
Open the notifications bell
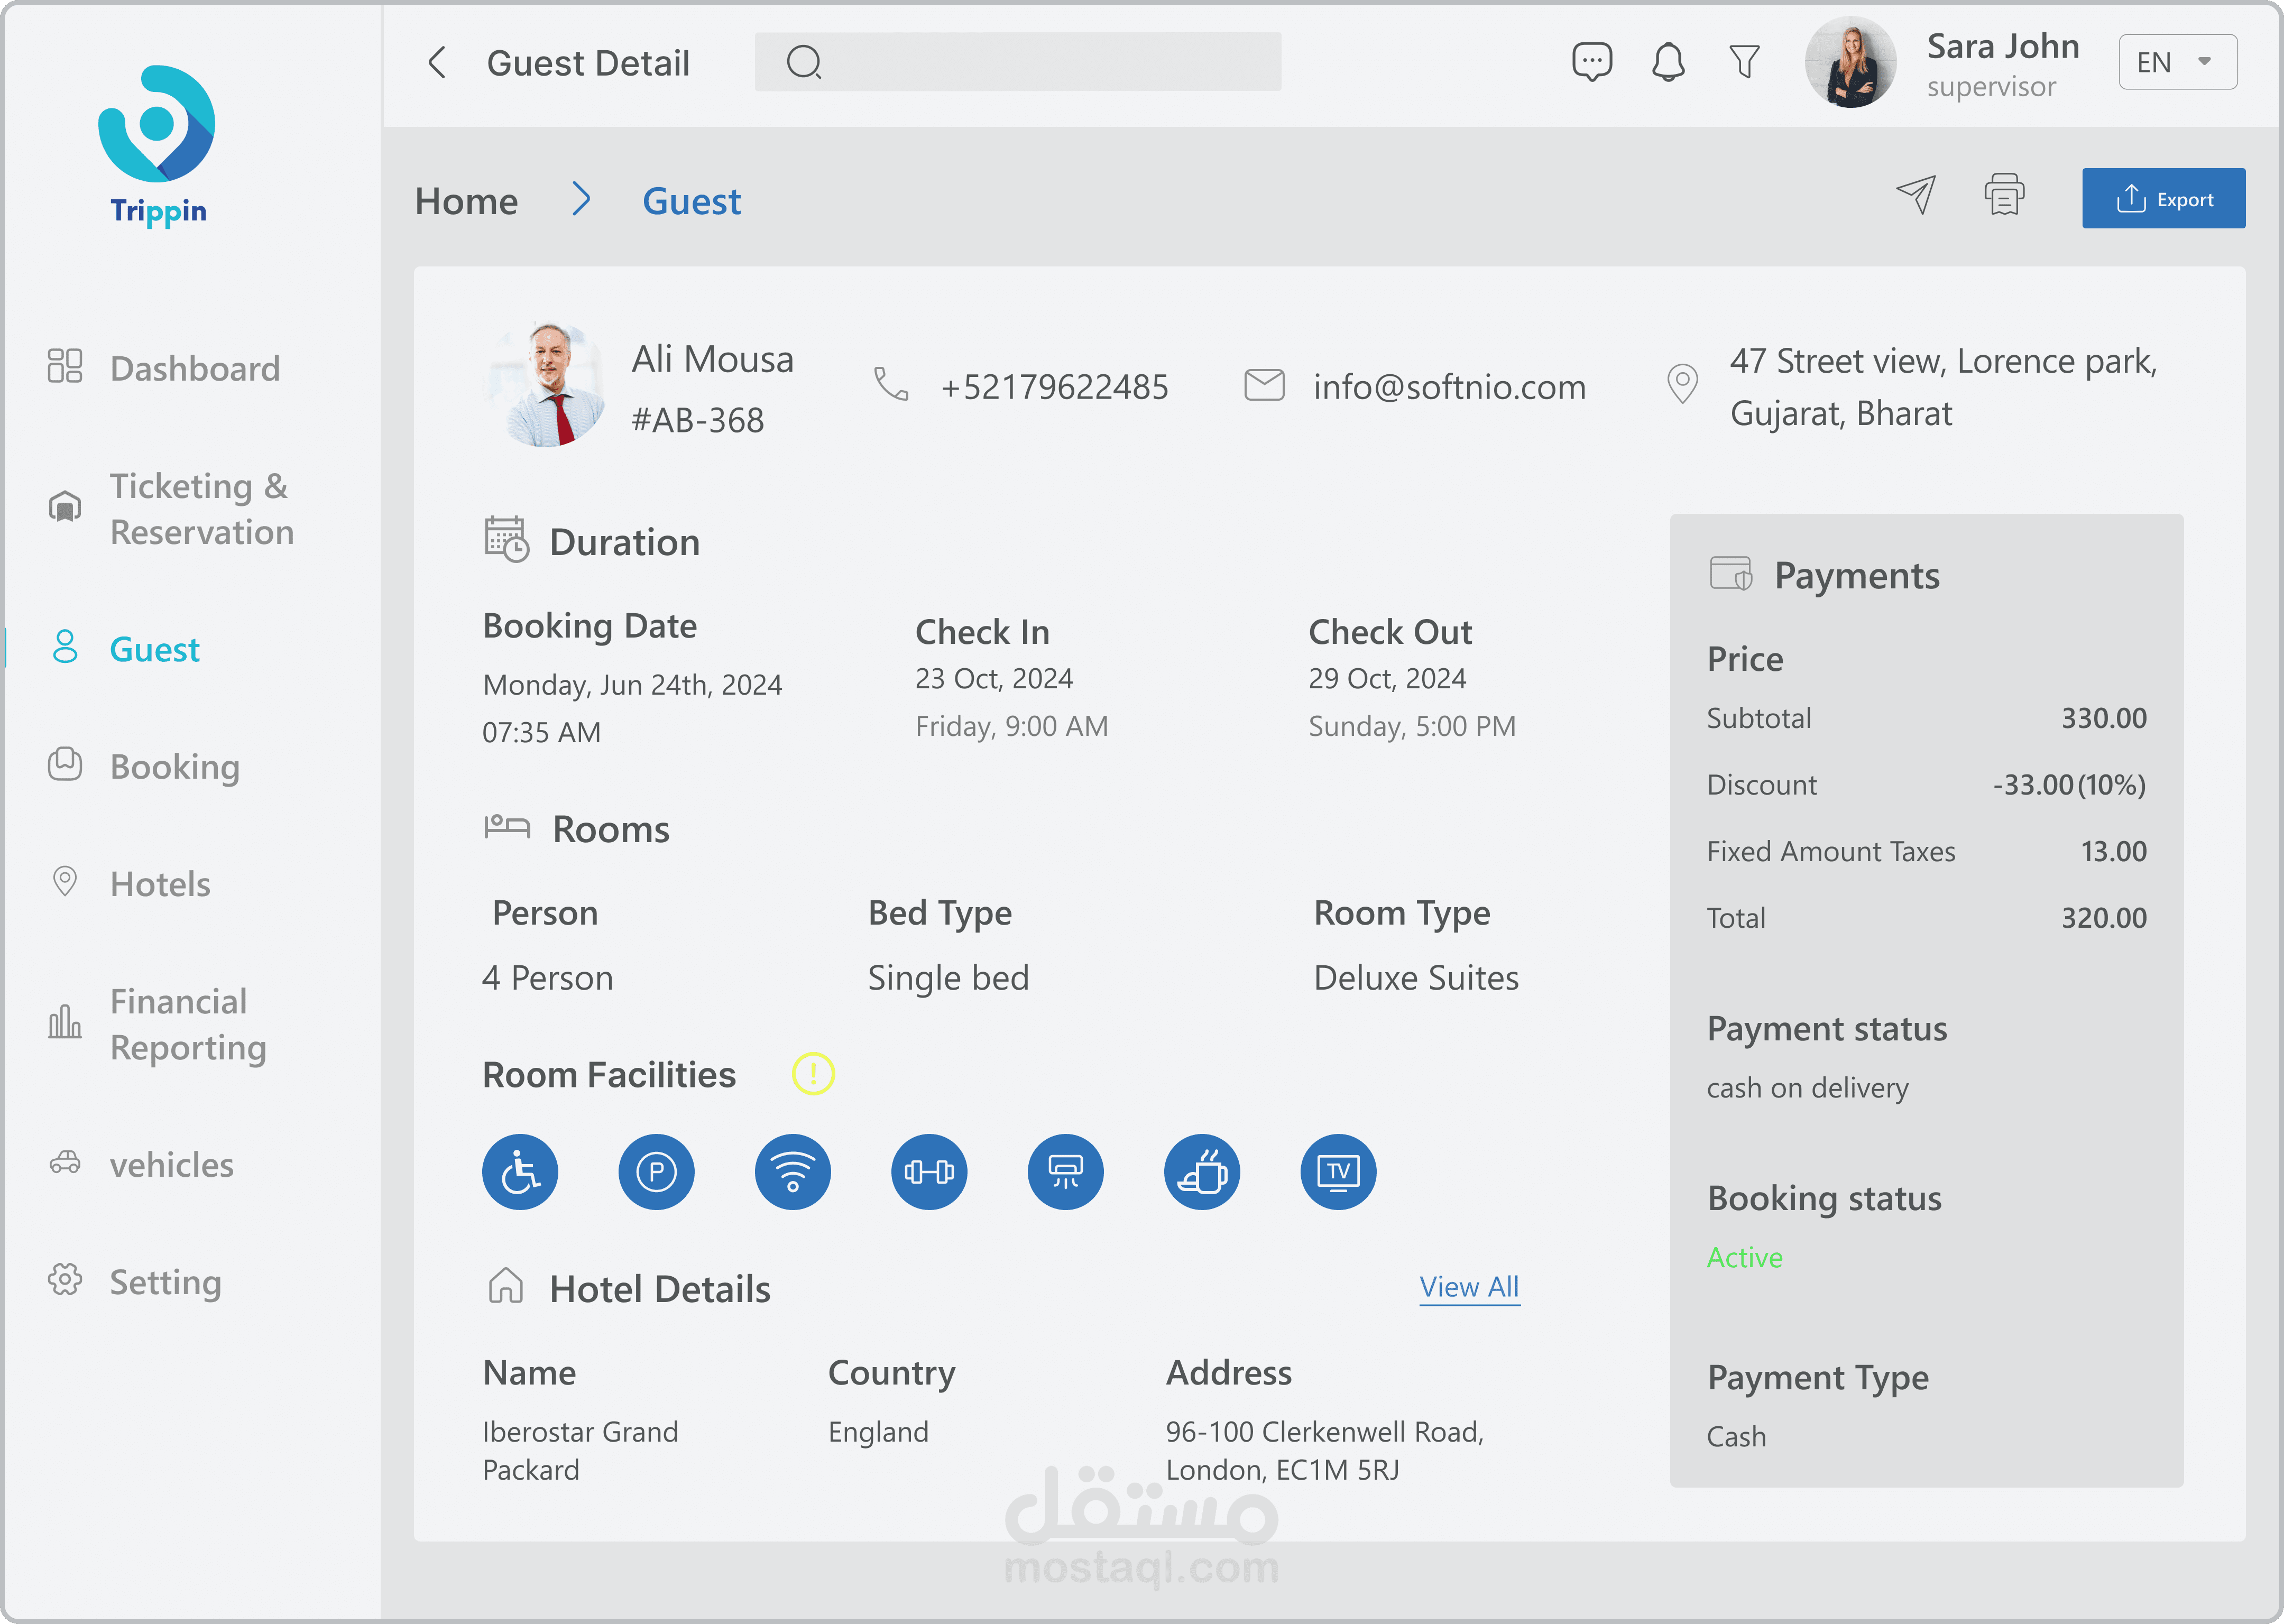click(x=1667, y=62)
